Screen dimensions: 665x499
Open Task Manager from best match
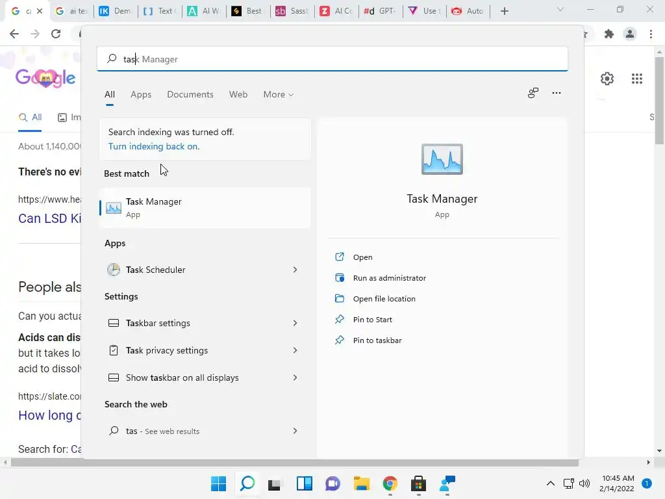pos(205,207)
